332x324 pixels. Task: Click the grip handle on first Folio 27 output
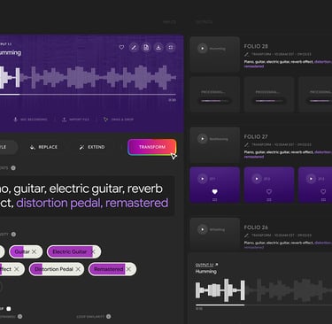click(214, 200)
